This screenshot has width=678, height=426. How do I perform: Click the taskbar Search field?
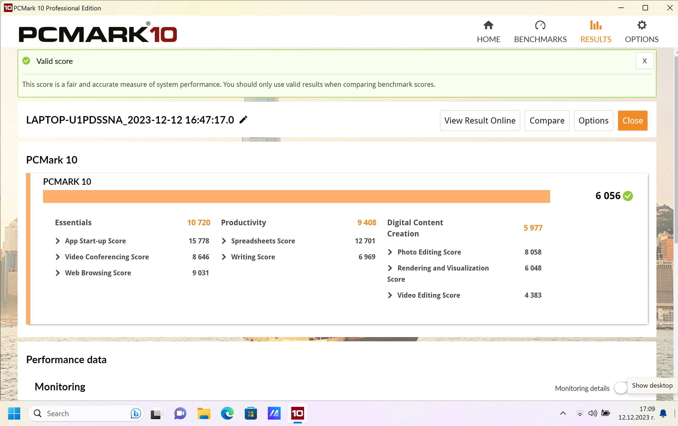click(x=86, y=413)
